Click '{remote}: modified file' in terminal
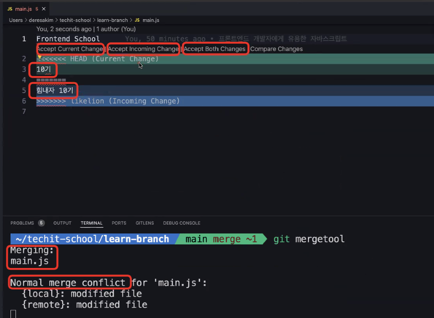The image size is (434, 318). point(85,305)
